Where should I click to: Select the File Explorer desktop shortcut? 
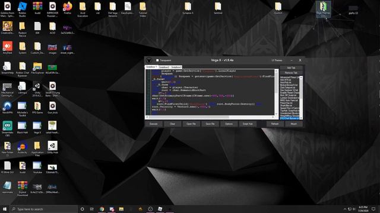[x=37, y=68]
